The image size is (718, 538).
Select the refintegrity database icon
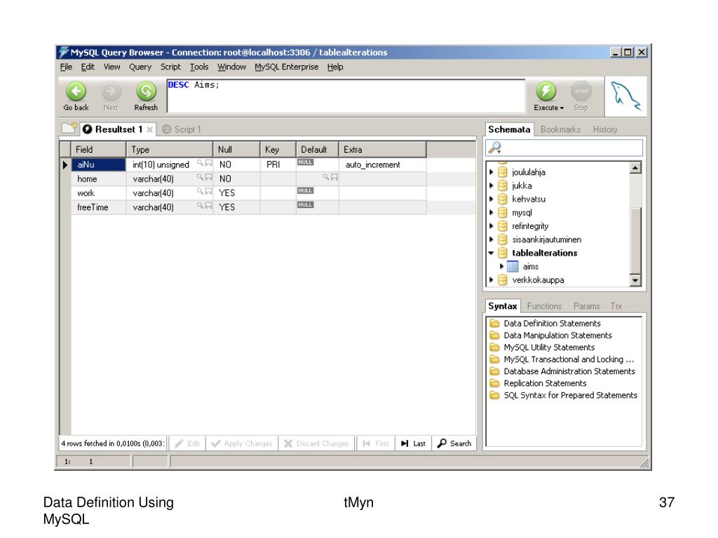[502, 226]
